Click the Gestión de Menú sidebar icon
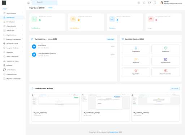 pyautogui.click(x=4, y=61)
